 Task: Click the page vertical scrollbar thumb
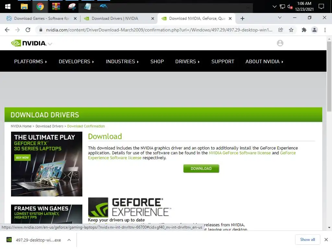point(329,77)
